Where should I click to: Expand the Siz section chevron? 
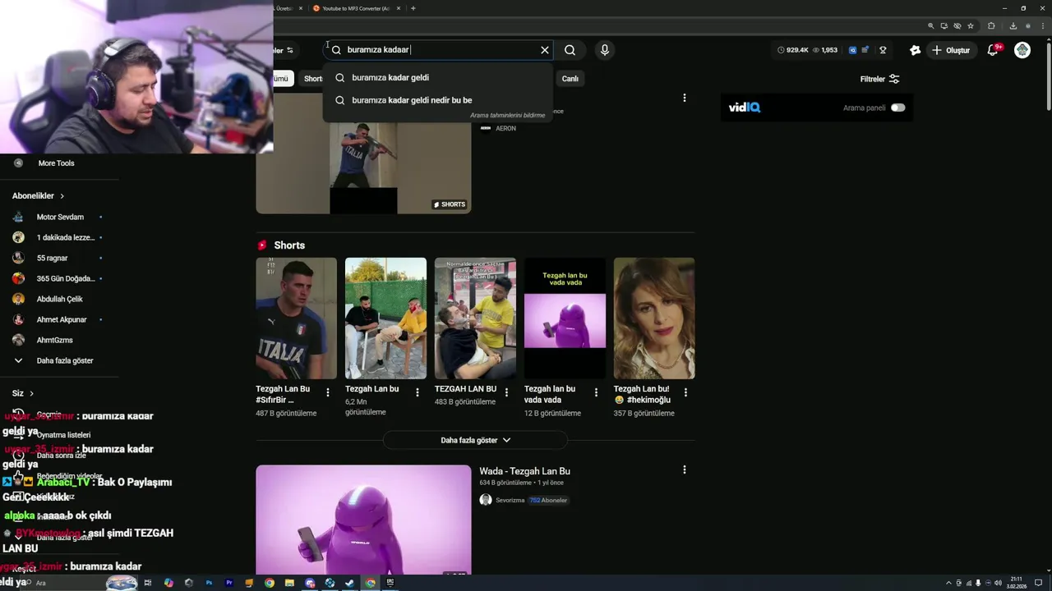point(31,393)
